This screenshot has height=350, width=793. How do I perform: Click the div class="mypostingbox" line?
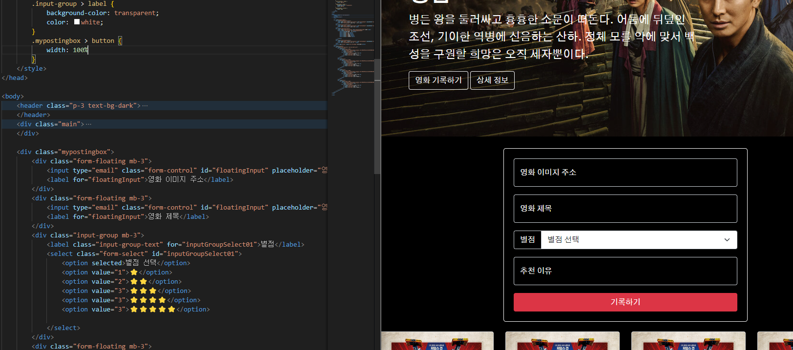(65, 152)
